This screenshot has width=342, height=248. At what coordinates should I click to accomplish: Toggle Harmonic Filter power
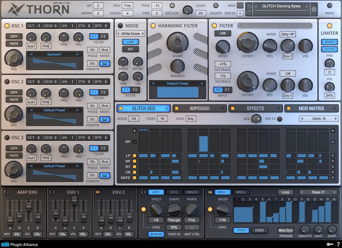click(153, 26)
